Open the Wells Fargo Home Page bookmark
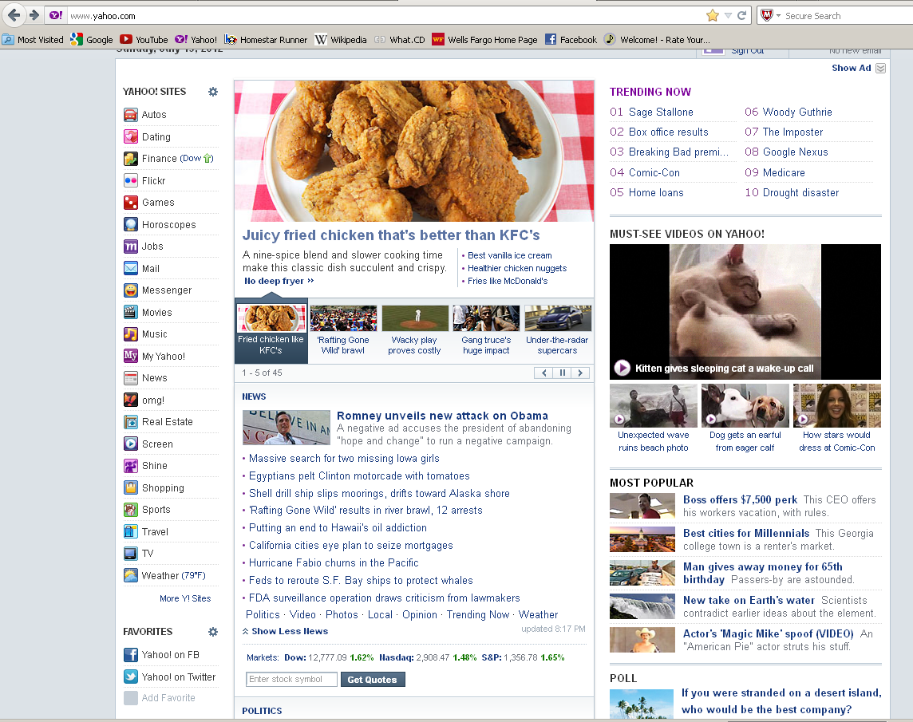Viewport: 913px width, 722px height. pos(485,40)
